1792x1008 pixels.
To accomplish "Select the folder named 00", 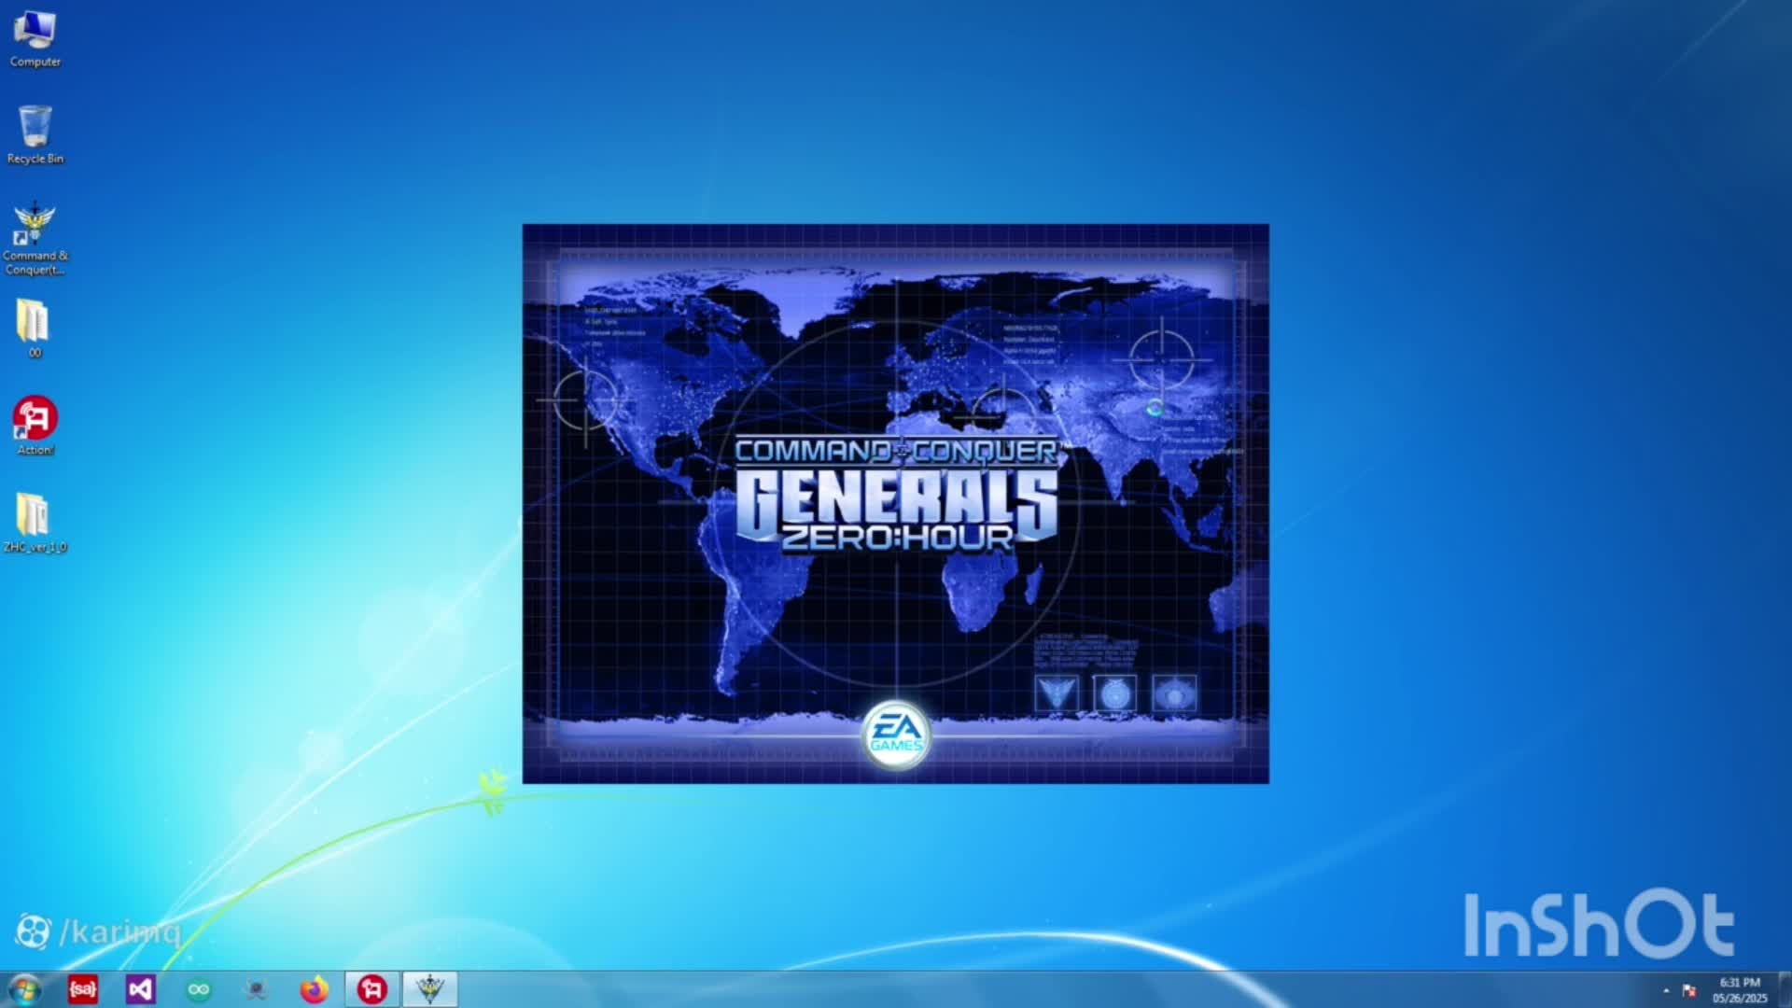I will [34, 328].
